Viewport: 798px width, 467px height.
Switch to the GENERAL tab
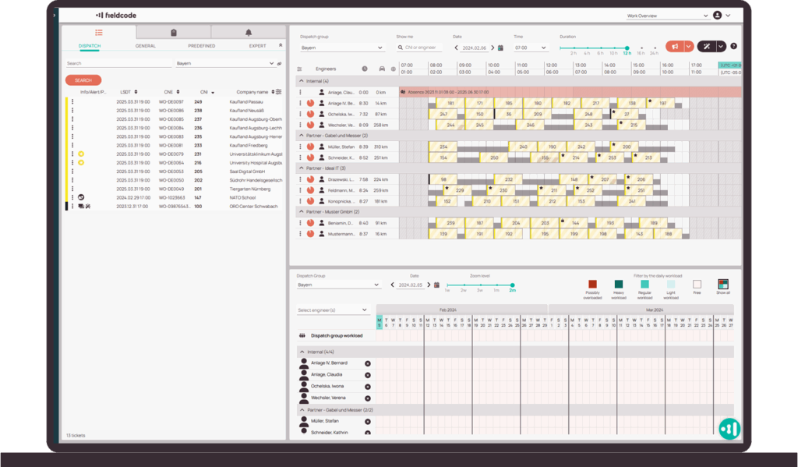[x=146, y=46]
